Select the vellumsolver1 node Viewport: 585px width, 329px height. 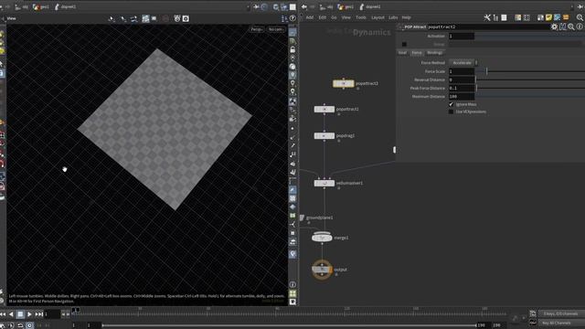pos(324,183)
